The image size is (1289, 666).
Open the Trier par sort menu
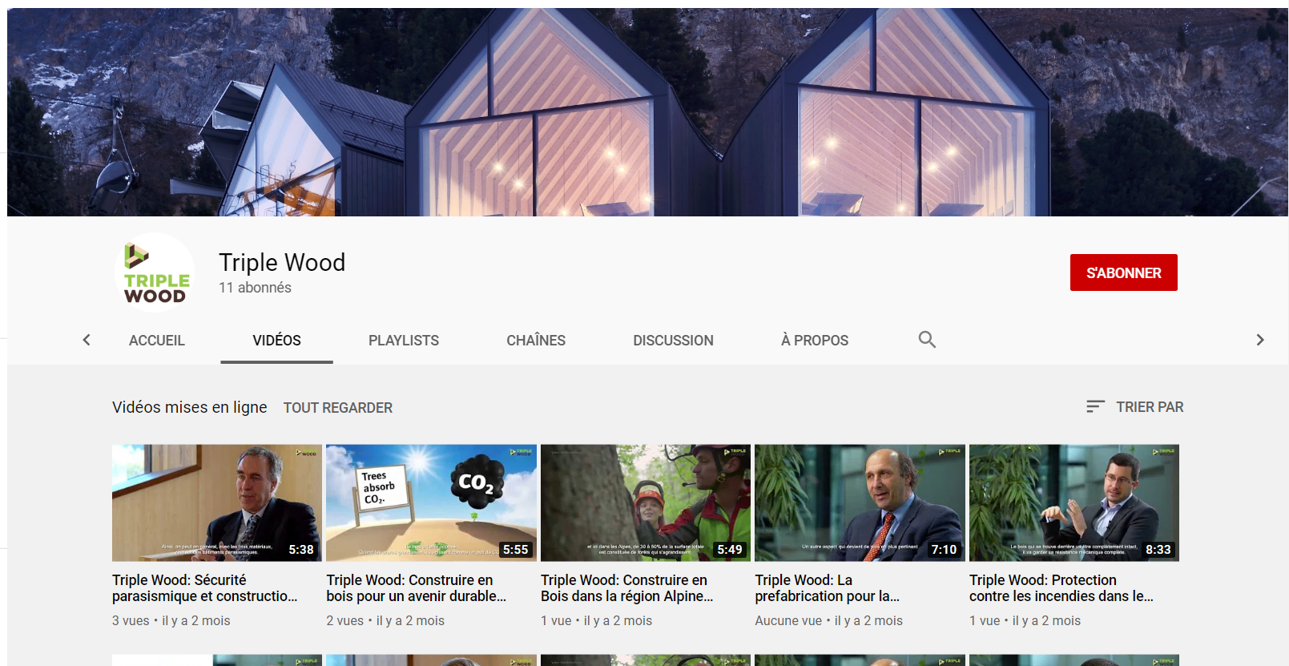click(1134, 407)
